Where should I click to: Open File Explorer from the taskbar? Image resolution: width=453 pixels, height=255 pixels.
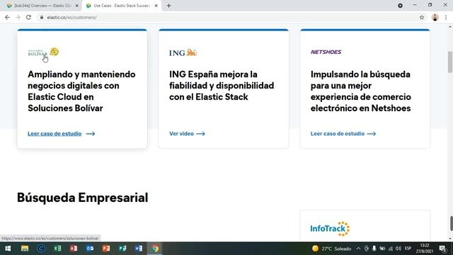(x=25, y=249)
